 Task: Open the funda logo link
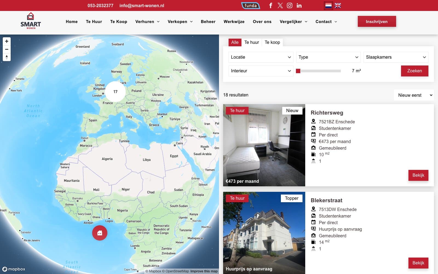250,5
